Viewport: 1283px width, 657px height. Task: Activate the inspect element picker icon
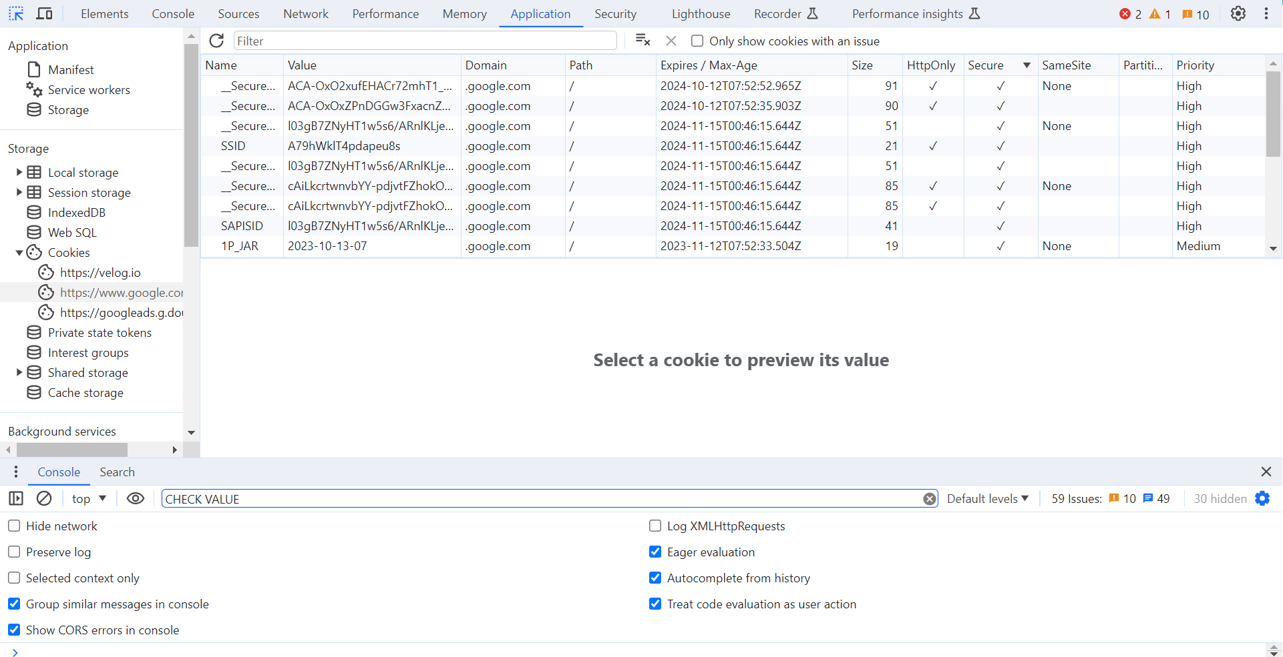click(x=16, y=13)
